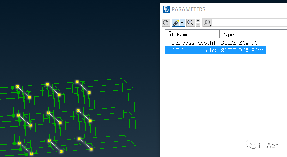287x157 pixels.
Task: Select the Emboss_depth1 parameter row
Action: pyautogui.click(x=196, y=43)
